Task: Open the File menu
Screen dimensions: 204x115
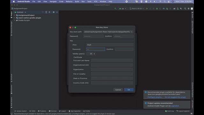Action: click(x=34, y=2)
